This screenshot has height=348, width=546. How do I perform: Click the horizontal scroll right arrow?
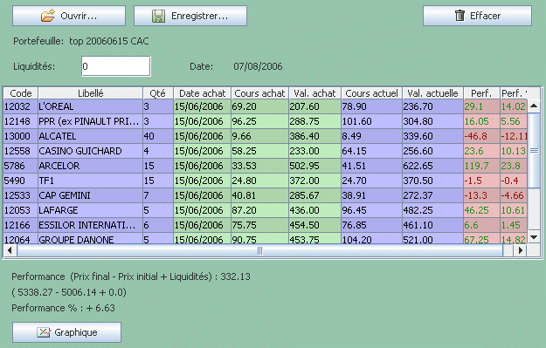pyautogui.click(x=521, y=250)
